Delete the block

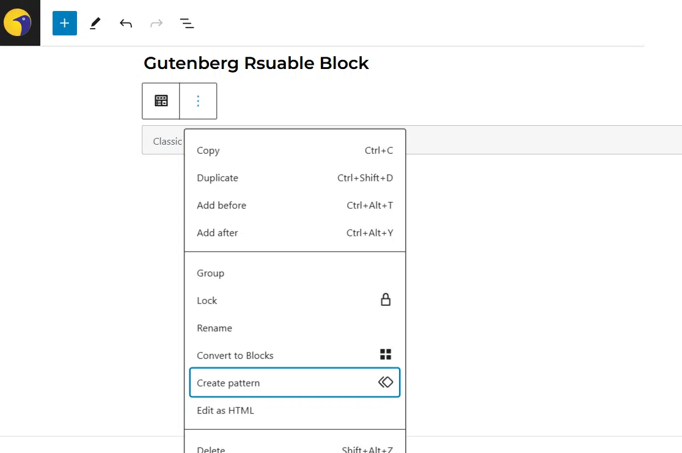(x=211, y=448)
